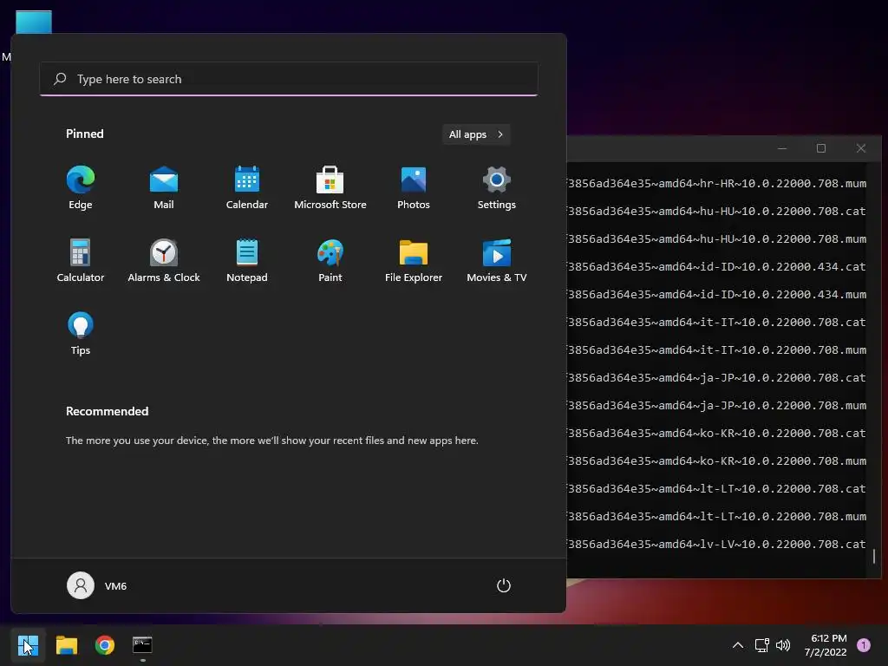Click console line ending hr-HR~10.0.22000.708.mum

tap(716, 184)
